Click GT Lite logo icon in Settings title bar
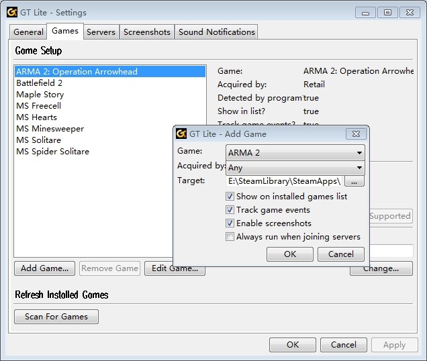This screenshot has height=361, width=427. 12,12
